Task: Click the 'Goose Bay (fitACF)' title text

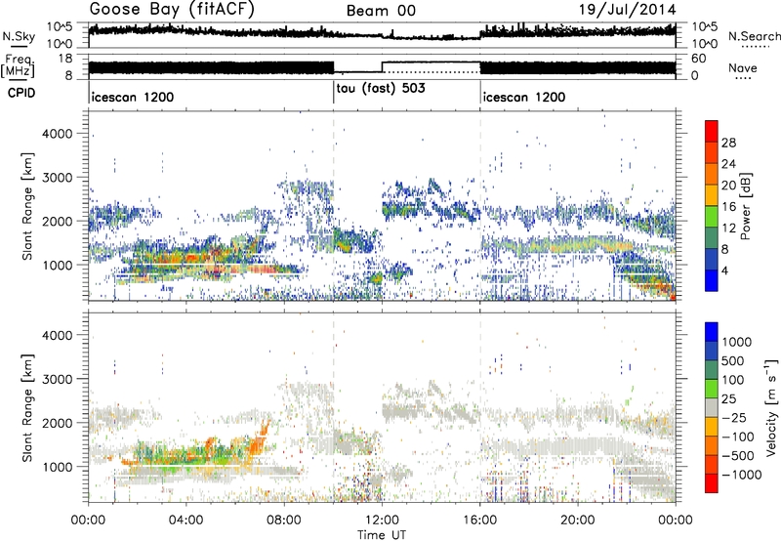Action: [172, 10]
